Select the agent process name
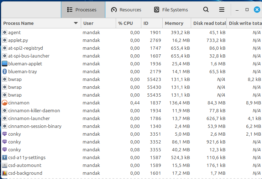262x179 pixels. click(14, 33)
